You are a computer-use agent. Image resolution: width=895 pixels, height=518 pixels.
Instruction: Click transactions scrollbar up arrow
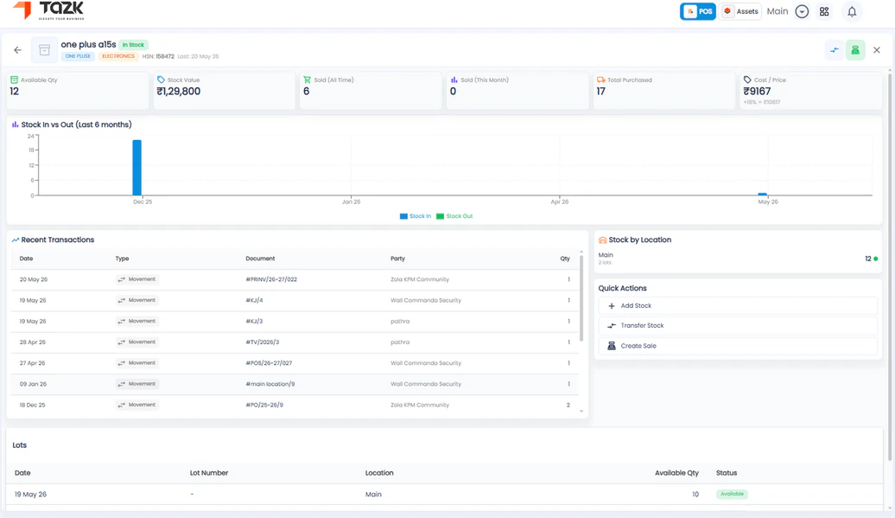click(x=581, y=252)
